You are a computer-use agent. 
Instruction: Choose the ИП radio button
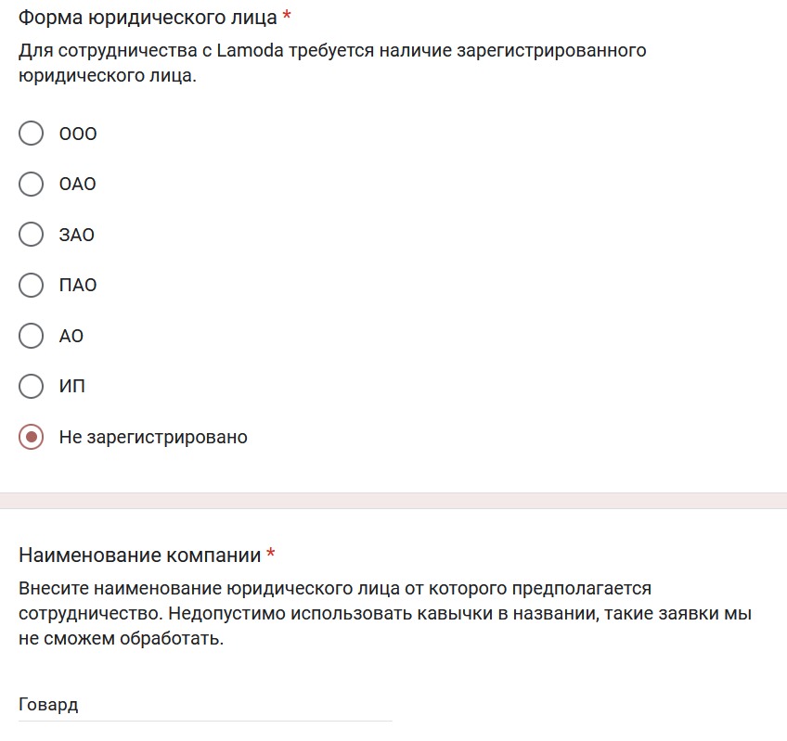click(32, 387)
